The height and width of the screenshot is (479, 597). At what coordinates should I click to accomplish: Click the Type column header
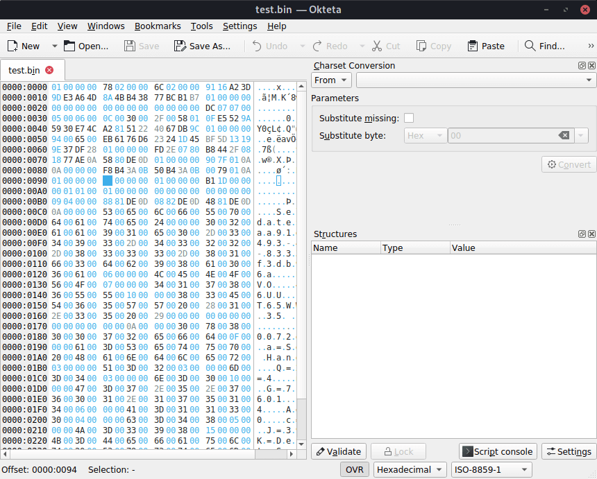(415, 248)
